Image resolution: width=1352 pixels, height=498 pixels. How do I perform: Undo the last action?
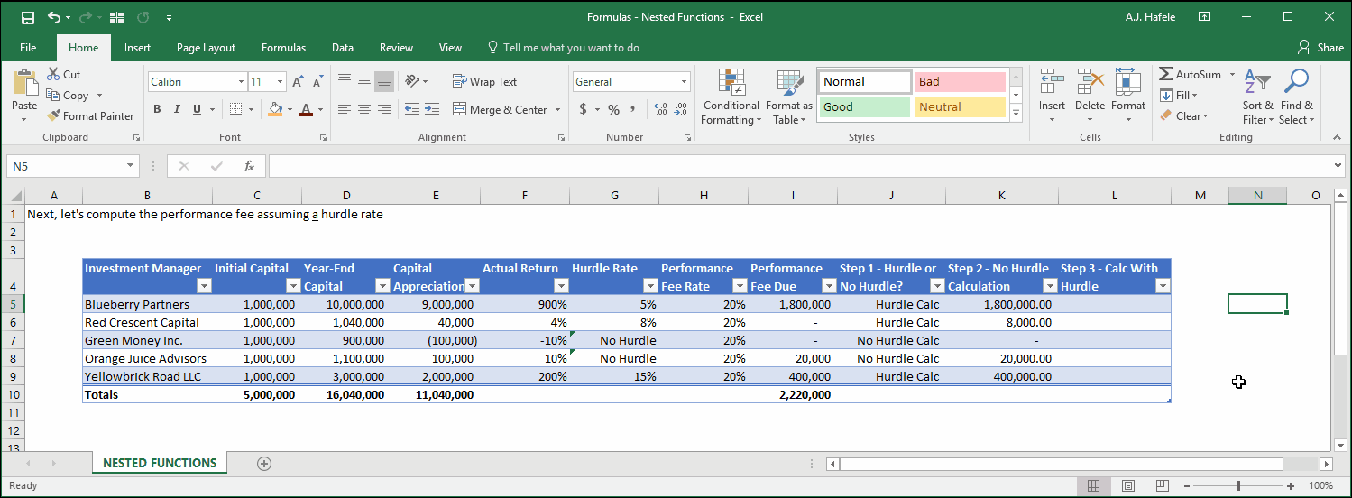[x=55, y=17]
